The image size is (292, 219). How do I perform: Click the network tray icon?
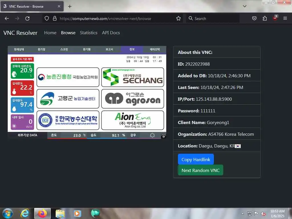point(249,214)
